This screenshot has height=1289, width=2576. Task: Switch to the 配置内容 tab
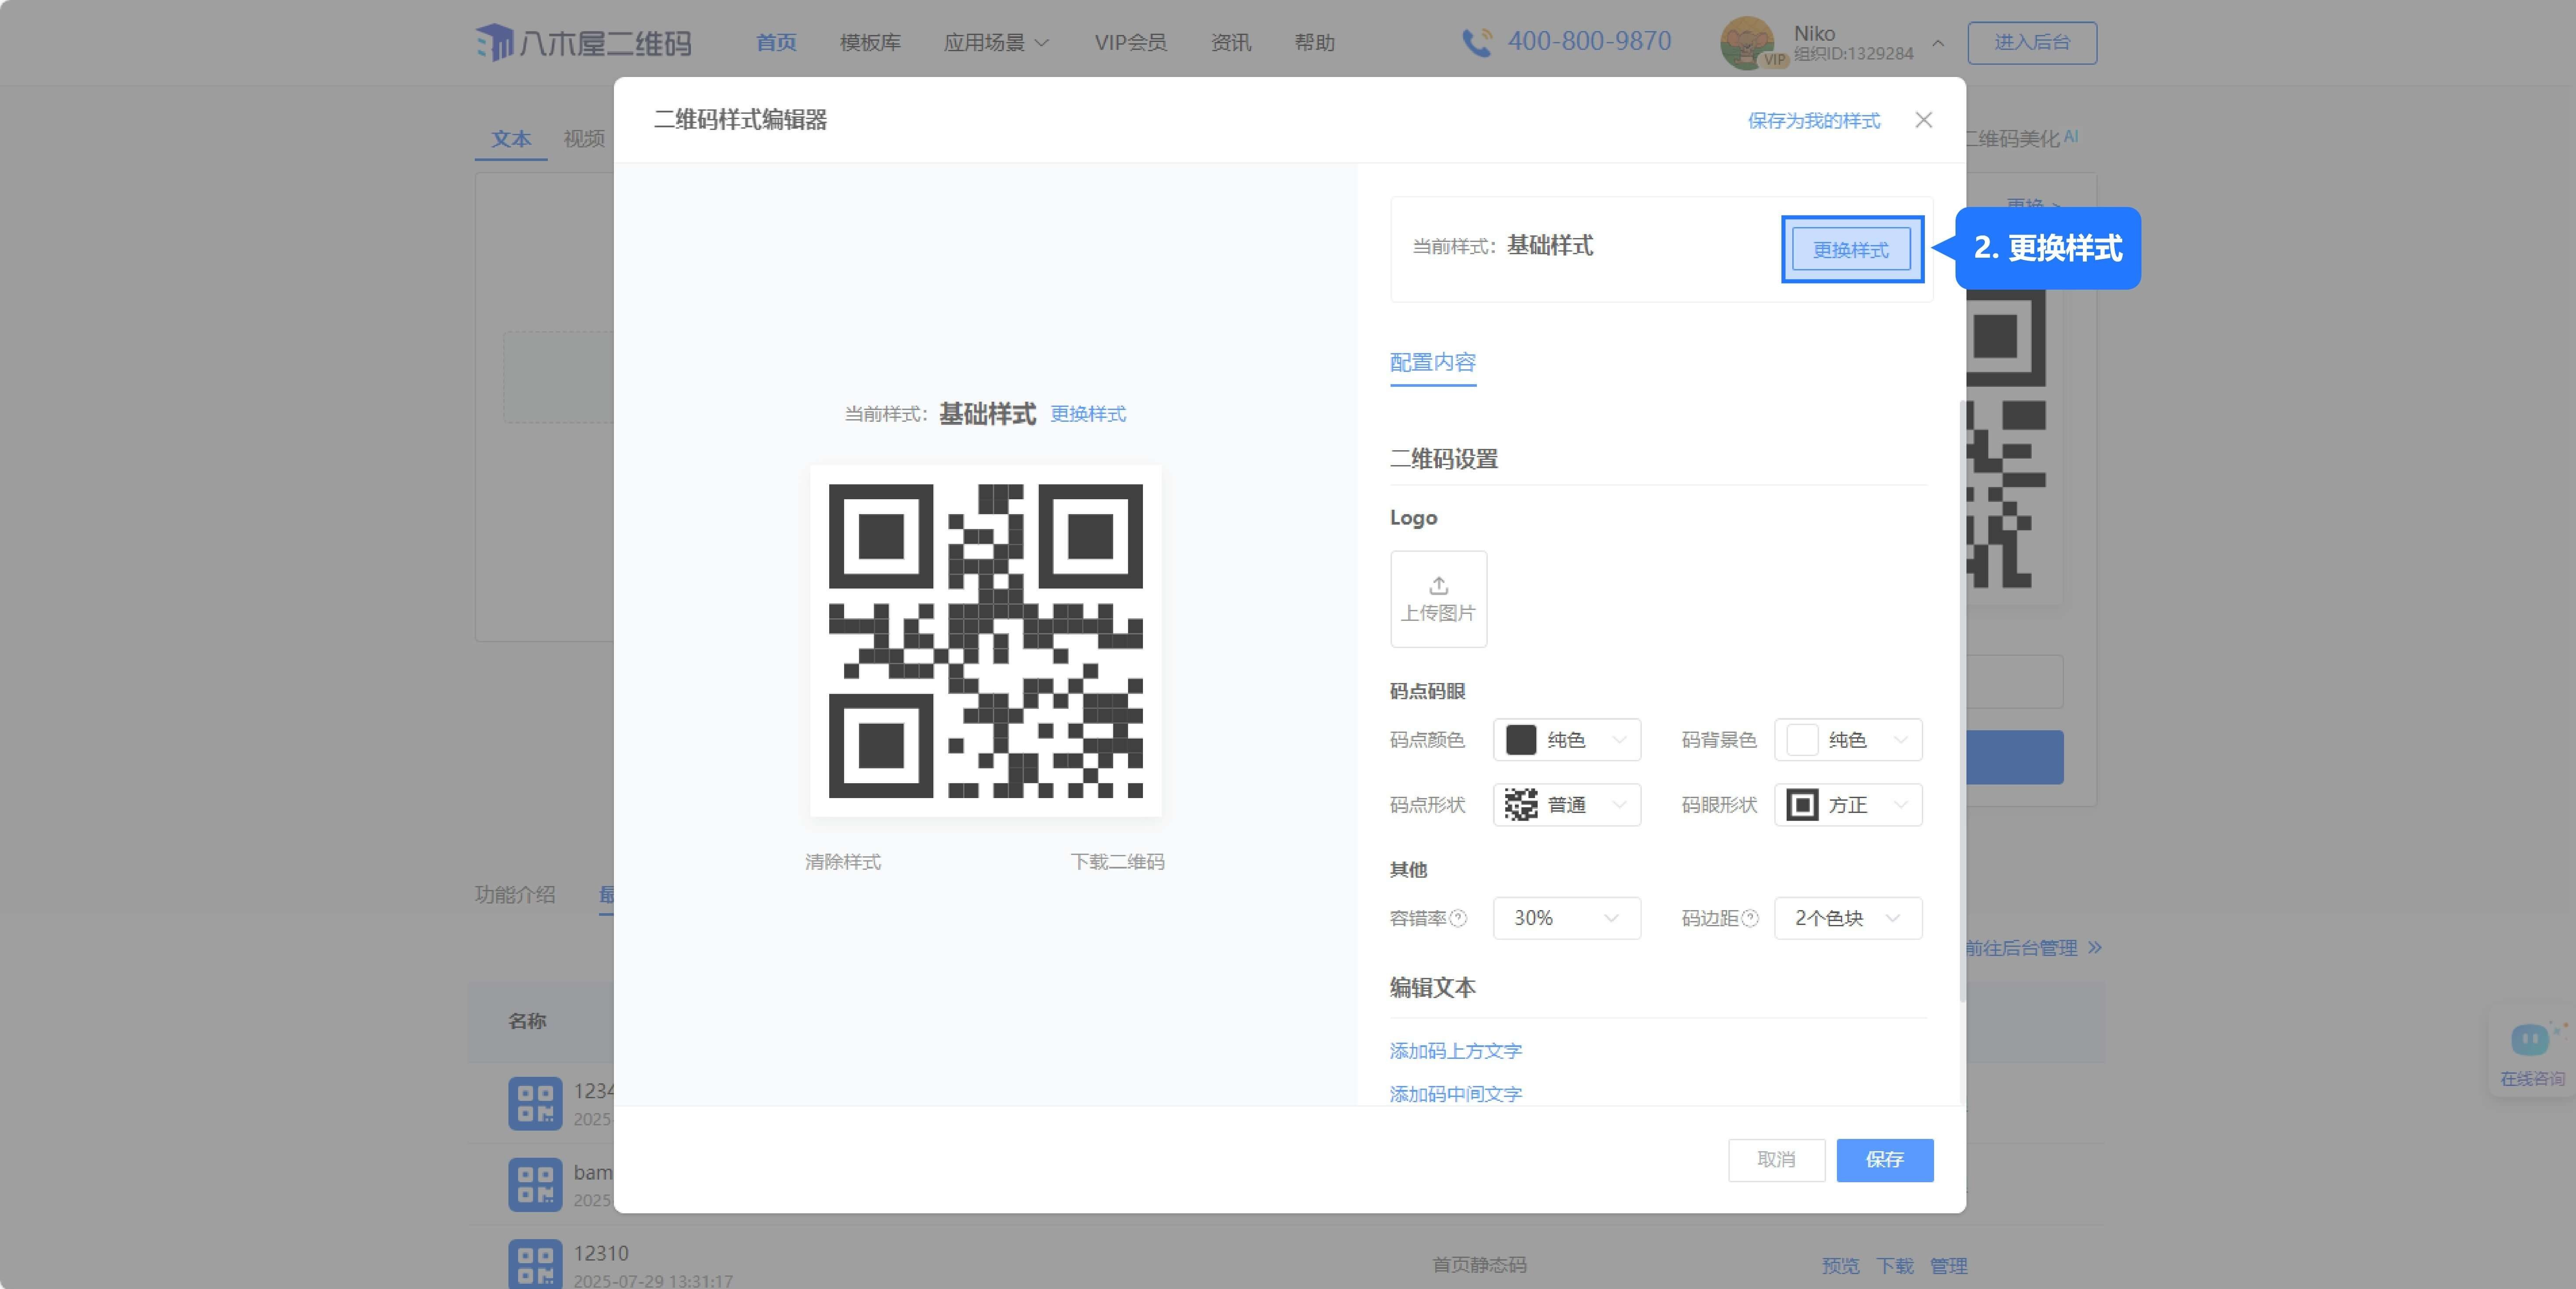1432,362
